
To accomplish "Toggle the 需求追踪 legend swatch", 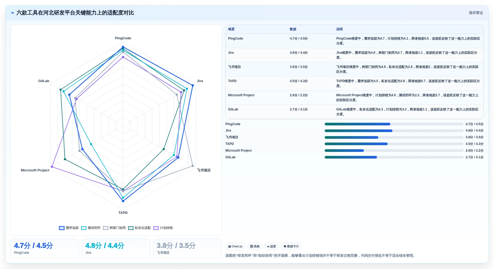I will [x=62, y=228].
